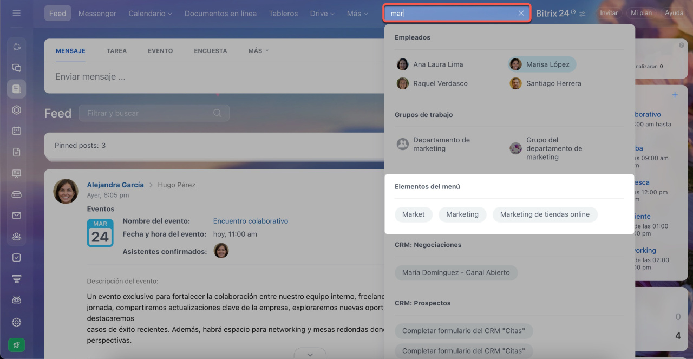693x359 pixels.
Task: Select employee Marisa López from results
Action: [x=542, y=64]
